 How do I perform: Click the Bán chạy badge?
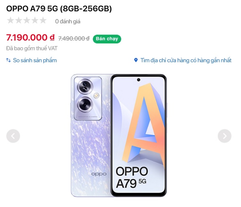[107, 39]
